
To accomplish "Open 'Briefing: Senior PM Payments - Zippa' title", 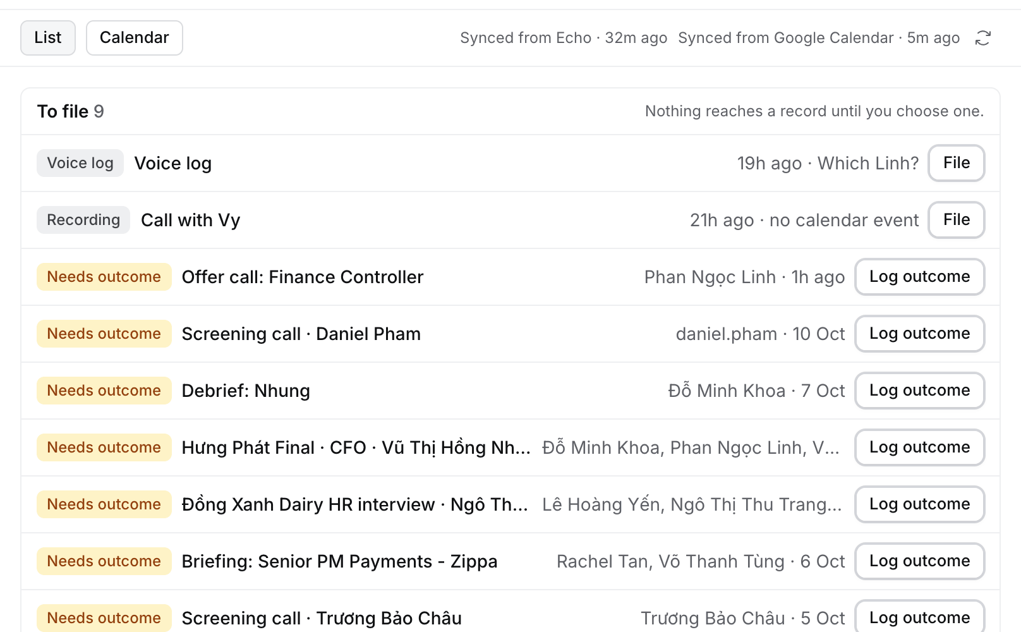I will [340, 561].
